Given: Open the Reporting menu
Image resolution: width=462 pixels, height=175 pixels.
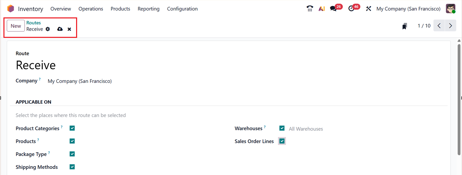Looking at the screenshot, I should (x=148, y=9).
